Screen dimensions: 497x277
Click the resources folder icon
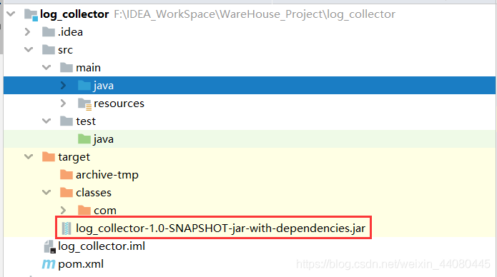(x=84, y=104)
